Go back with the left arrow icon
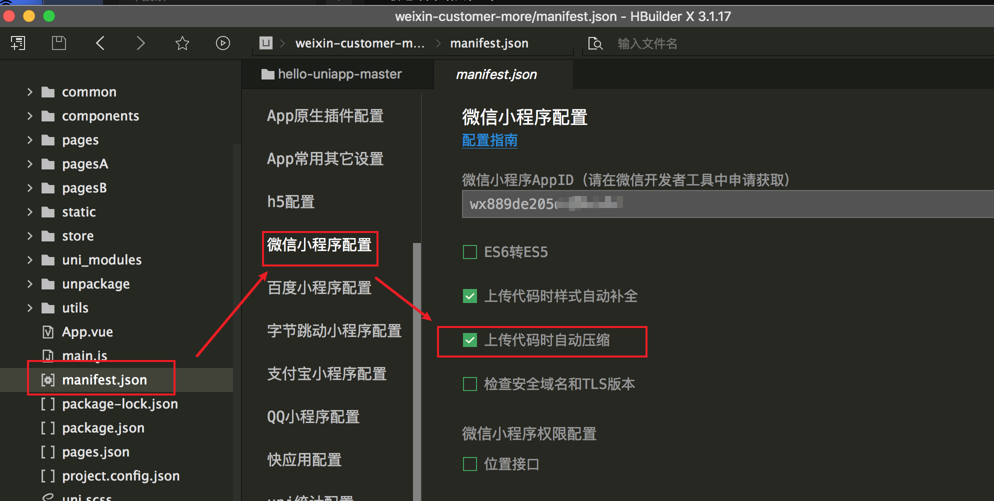 100,43
